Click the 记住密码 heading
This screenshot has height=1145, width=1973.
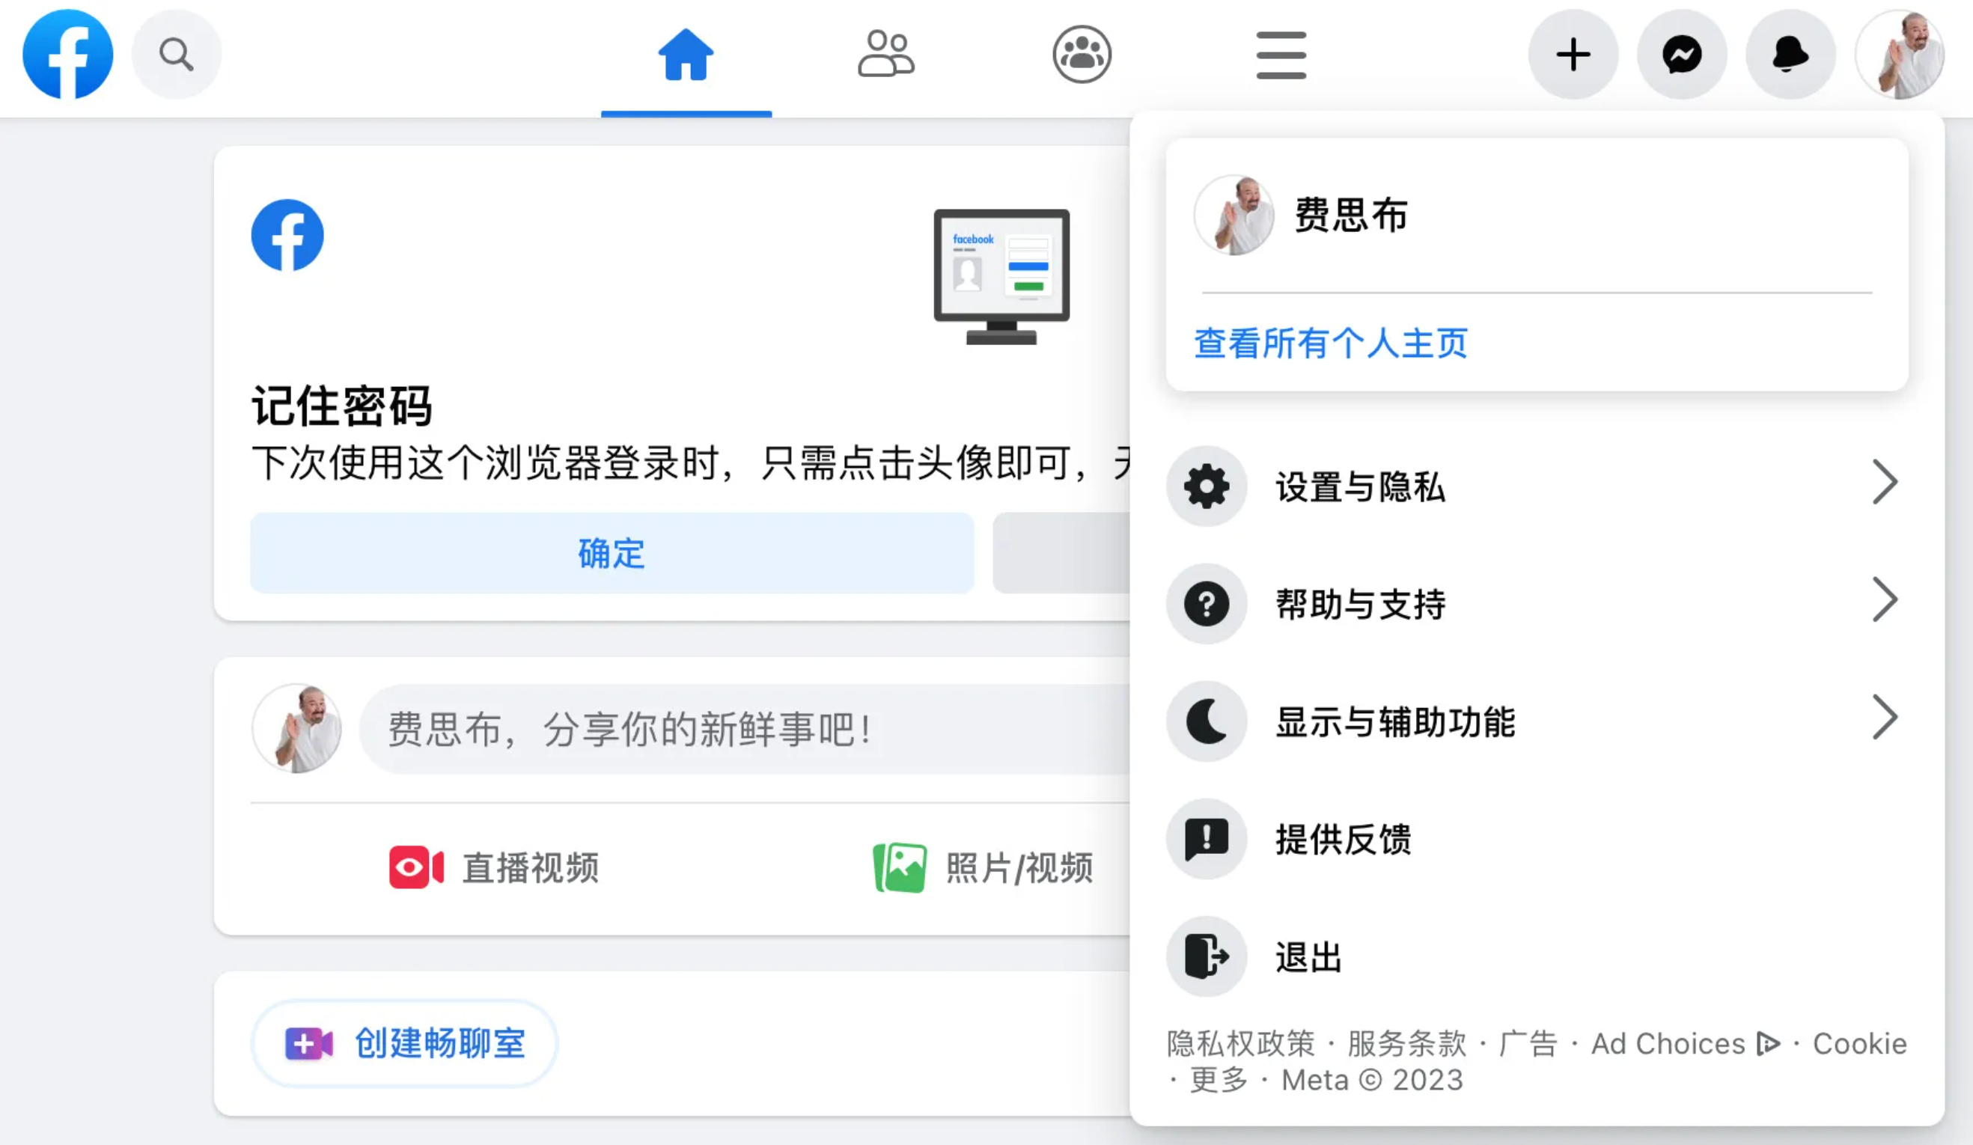coord(341,406)
